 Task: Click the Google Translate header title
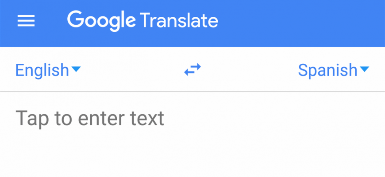142,20
